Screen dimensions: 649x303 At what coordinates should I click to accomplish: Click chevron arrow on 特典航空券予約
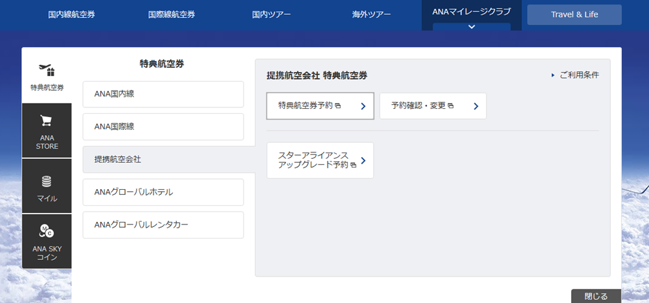[x=363, y=106]
